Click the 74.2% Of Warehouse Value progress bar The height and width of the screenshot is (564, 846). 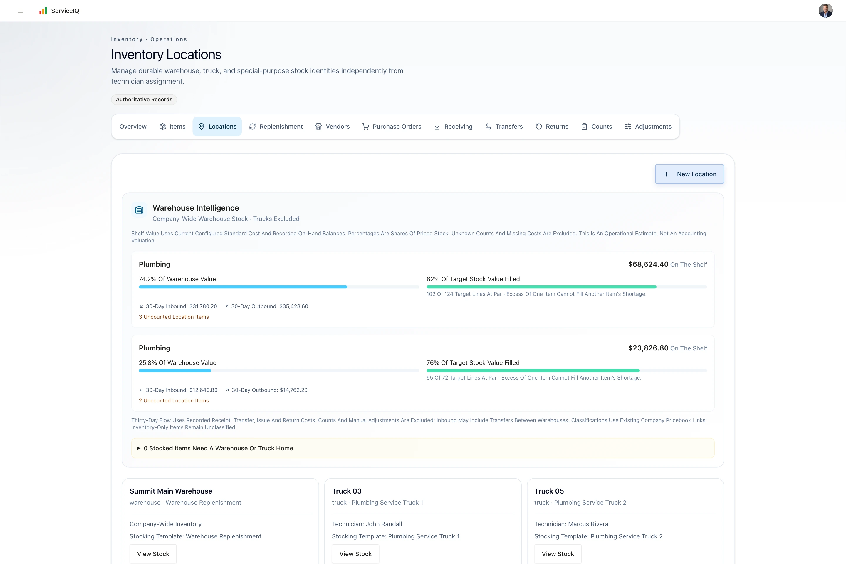pos(279,287)
